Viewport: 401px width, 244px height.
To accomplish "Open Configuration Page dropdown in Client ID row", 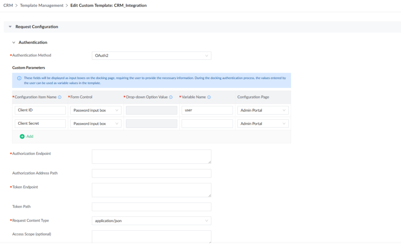I will coord(263,110).
